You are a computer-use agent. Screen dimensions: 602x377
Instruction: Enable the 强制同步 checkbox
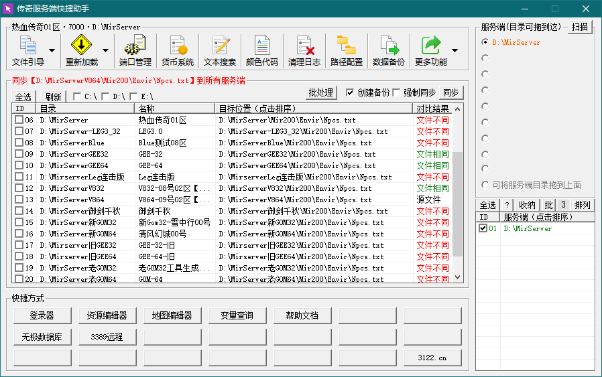pyautogui.click(x=396, y=92)
